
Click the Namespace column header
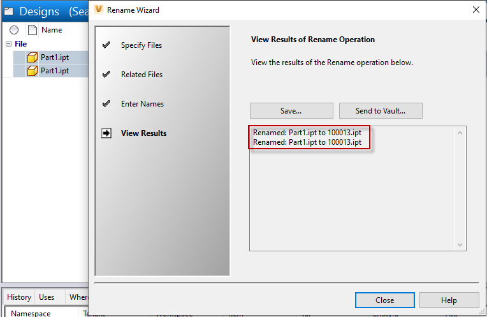pyautogui.click(x=29, y=313)
